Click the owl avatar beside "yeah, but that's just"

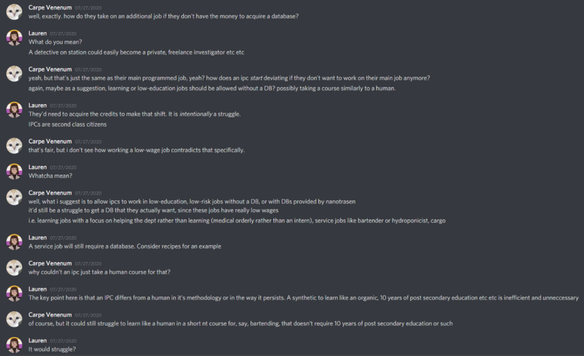[x=15, y=74]
